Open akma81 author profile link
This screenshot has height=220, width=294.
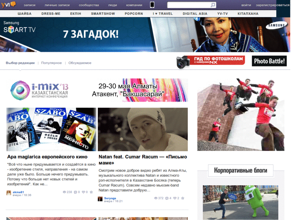point(18,192)
